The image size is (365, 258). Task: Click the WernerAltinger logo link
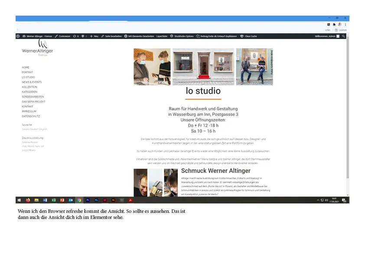tap(37, 48)
